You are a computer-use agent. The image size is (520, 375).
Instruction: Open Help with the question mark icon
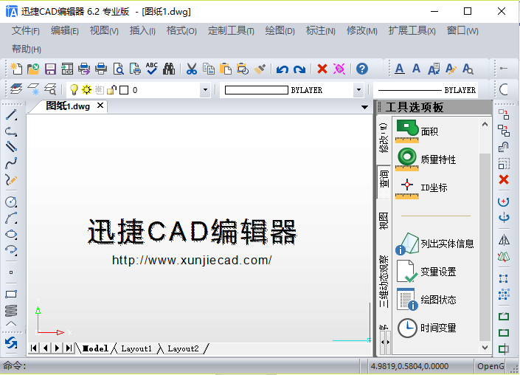[362, 69]
